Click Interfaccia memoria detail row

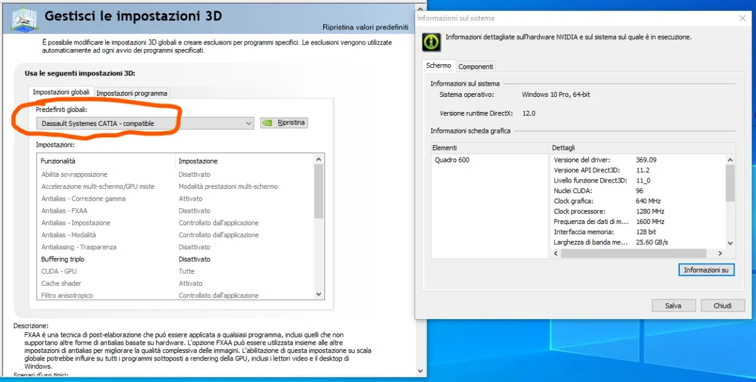pos(638,232)
